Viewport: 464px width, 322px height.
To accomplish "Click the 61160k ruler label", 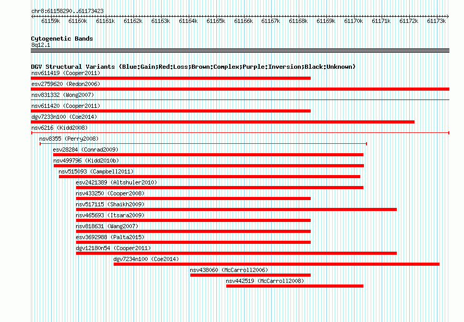I will tap(78, 21).
